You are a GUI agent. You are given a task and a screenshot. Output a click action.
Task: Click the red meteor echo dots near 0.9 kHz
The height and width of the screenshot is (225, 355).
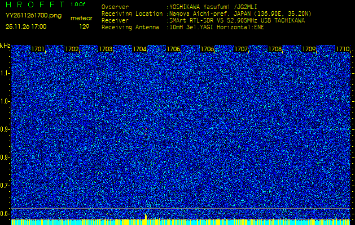(x=146, y=132)
